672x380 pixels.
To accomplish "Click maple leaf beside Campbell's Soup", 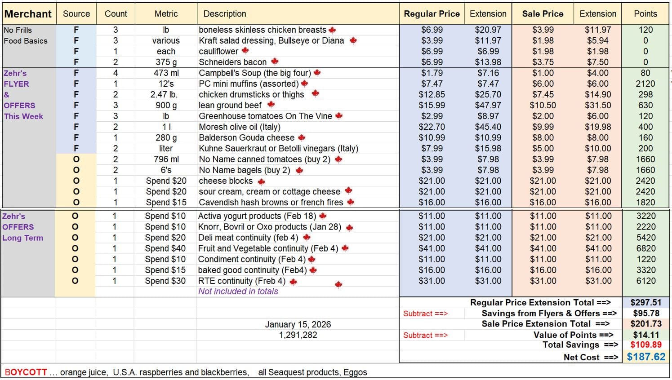I will coord(317,72).
